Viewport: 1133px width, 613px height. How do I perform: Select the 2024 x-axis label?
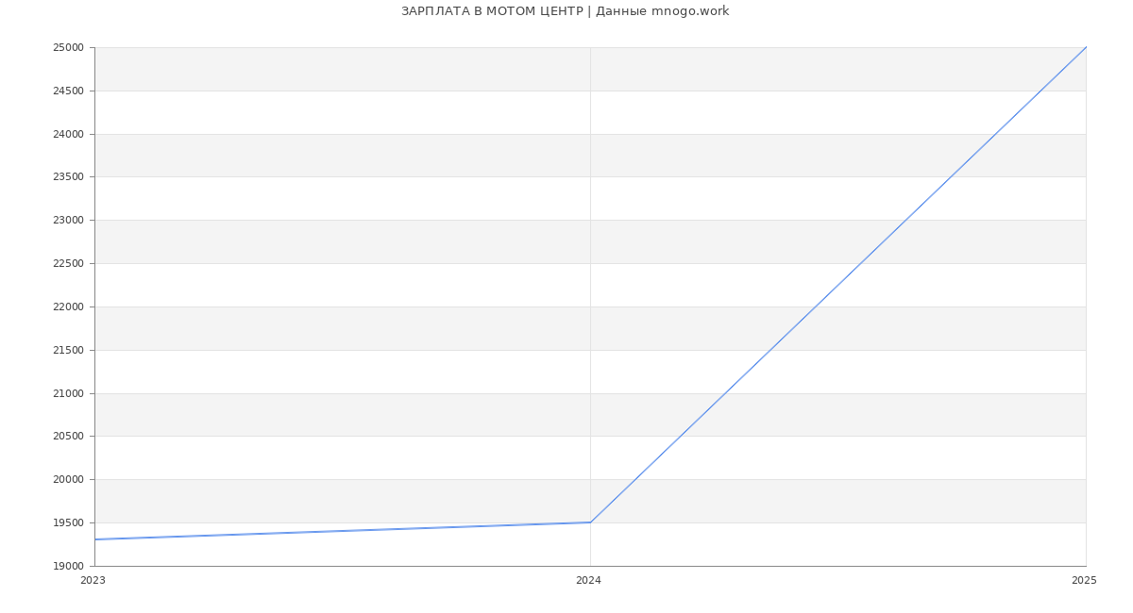pyautogui.click(x=588, y=581)
